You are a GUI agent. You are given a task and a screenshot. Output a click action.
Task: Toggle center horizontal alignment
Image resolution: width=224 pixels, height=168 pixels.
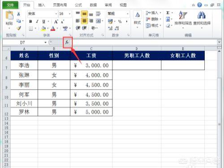[84, 21]
